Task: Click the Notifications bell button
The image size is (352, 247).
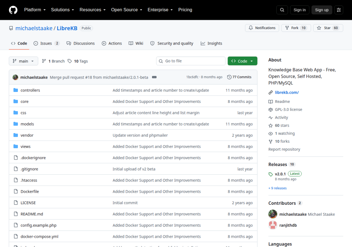Action: (262, 28)
